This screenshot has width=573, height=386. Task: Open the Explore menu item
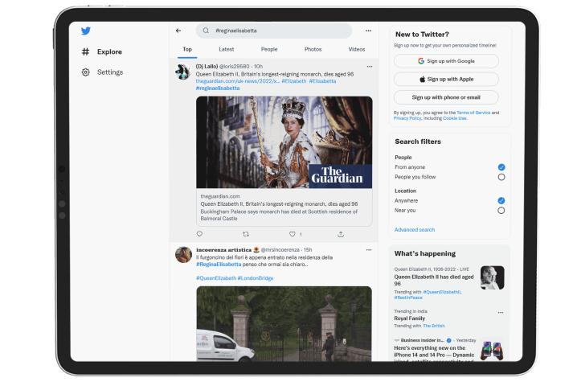click(x=109, y=51)
